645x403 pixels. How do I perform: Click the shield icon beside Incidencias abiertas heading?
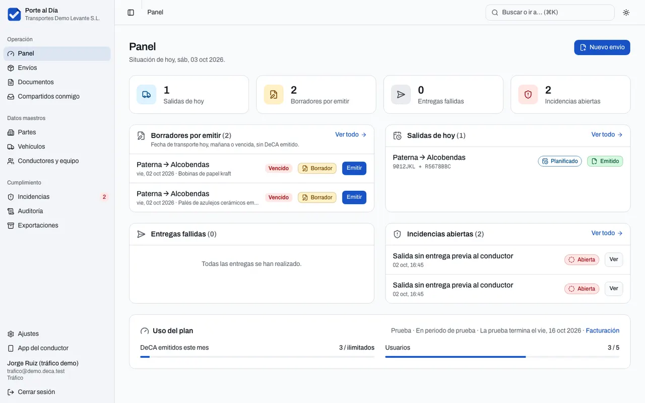pos(397,234)
